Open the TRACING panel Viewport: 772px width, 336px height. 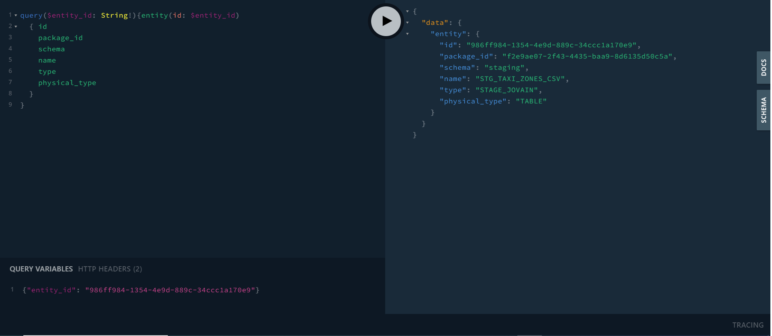point(747,325)
